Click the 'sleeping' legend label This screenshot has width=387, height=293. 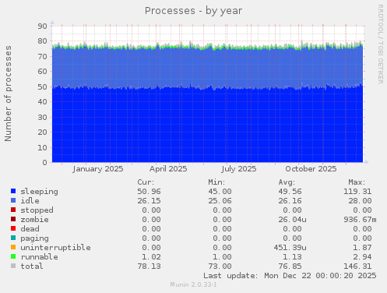tap(40, 192)
